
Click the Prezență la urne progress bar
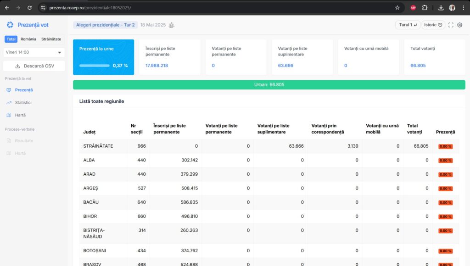pos(95,66)
